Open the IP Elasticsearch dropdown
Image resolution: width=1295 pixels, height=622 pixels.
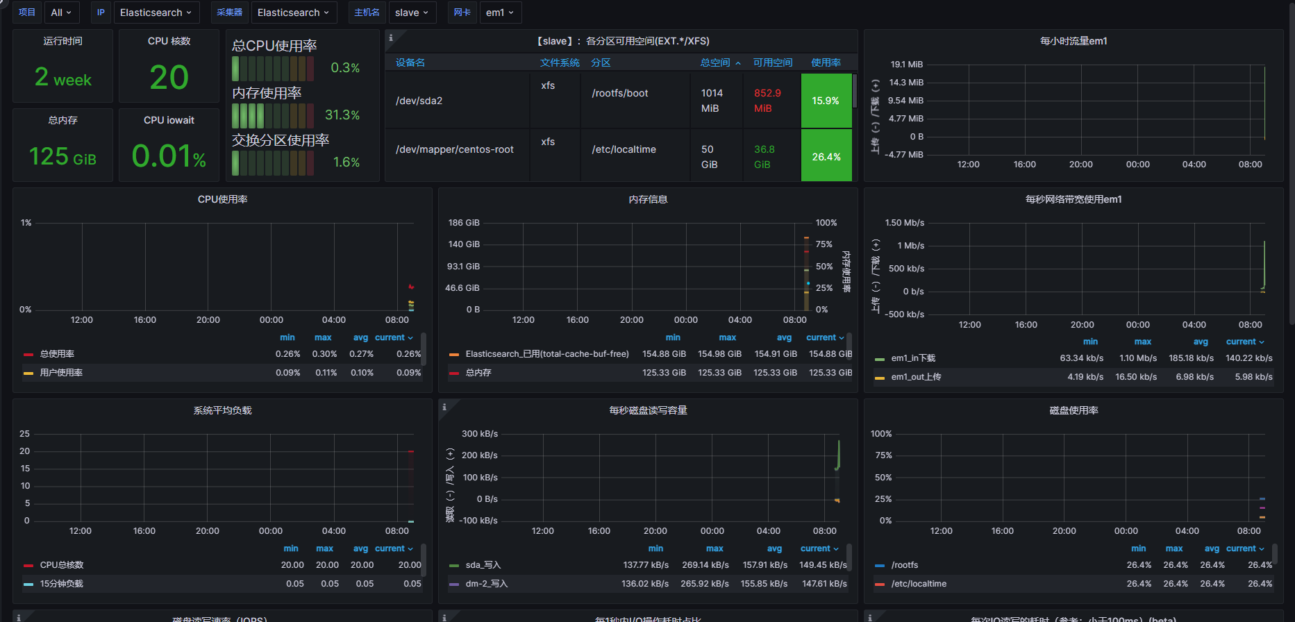click(x=156, y=12)
